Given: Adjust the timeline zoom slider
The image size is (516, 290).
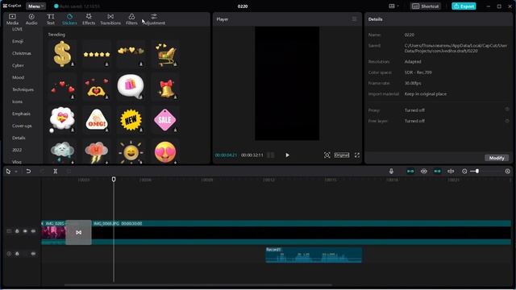Looking at the screenshot, I should click(x=476, y=172).
